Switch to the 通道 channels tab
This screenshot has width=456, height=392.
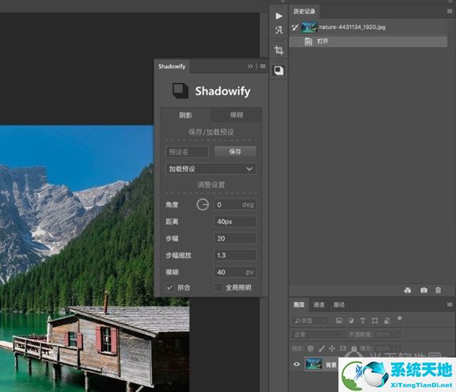pyautogui.click(x=319, y=305)
